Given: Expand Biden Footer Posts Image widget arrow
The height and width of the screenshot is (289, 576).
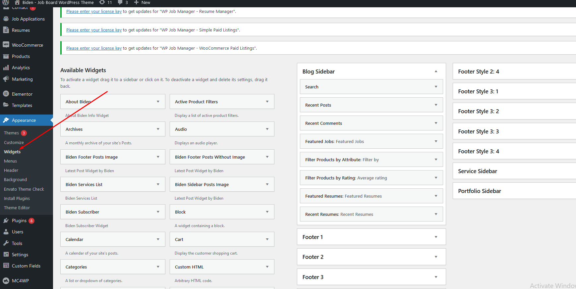Looking at the screenshot, I should tap(158, 157).
